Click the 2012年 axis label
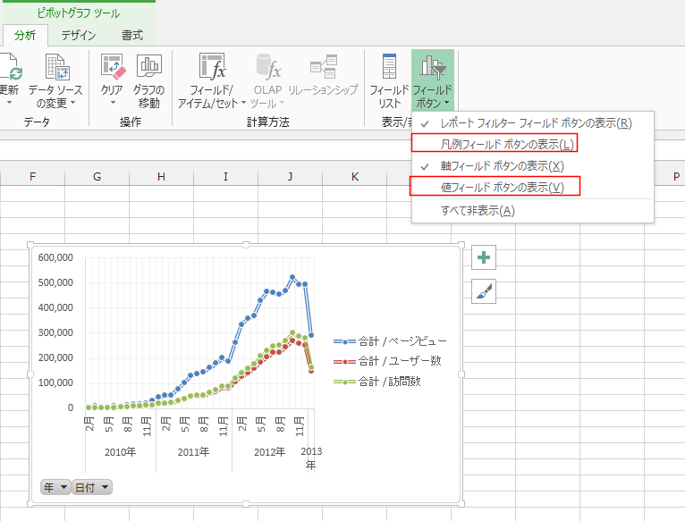Image resolution: width=685 pixels, height=521 pixels. click(269, 452)
